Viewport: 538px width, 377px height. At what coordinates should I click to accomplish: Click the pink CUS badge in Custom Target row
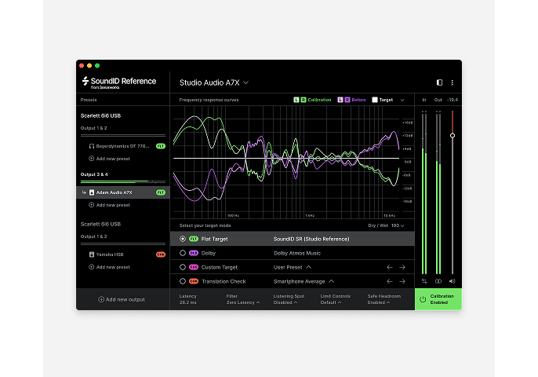[194, 267]
